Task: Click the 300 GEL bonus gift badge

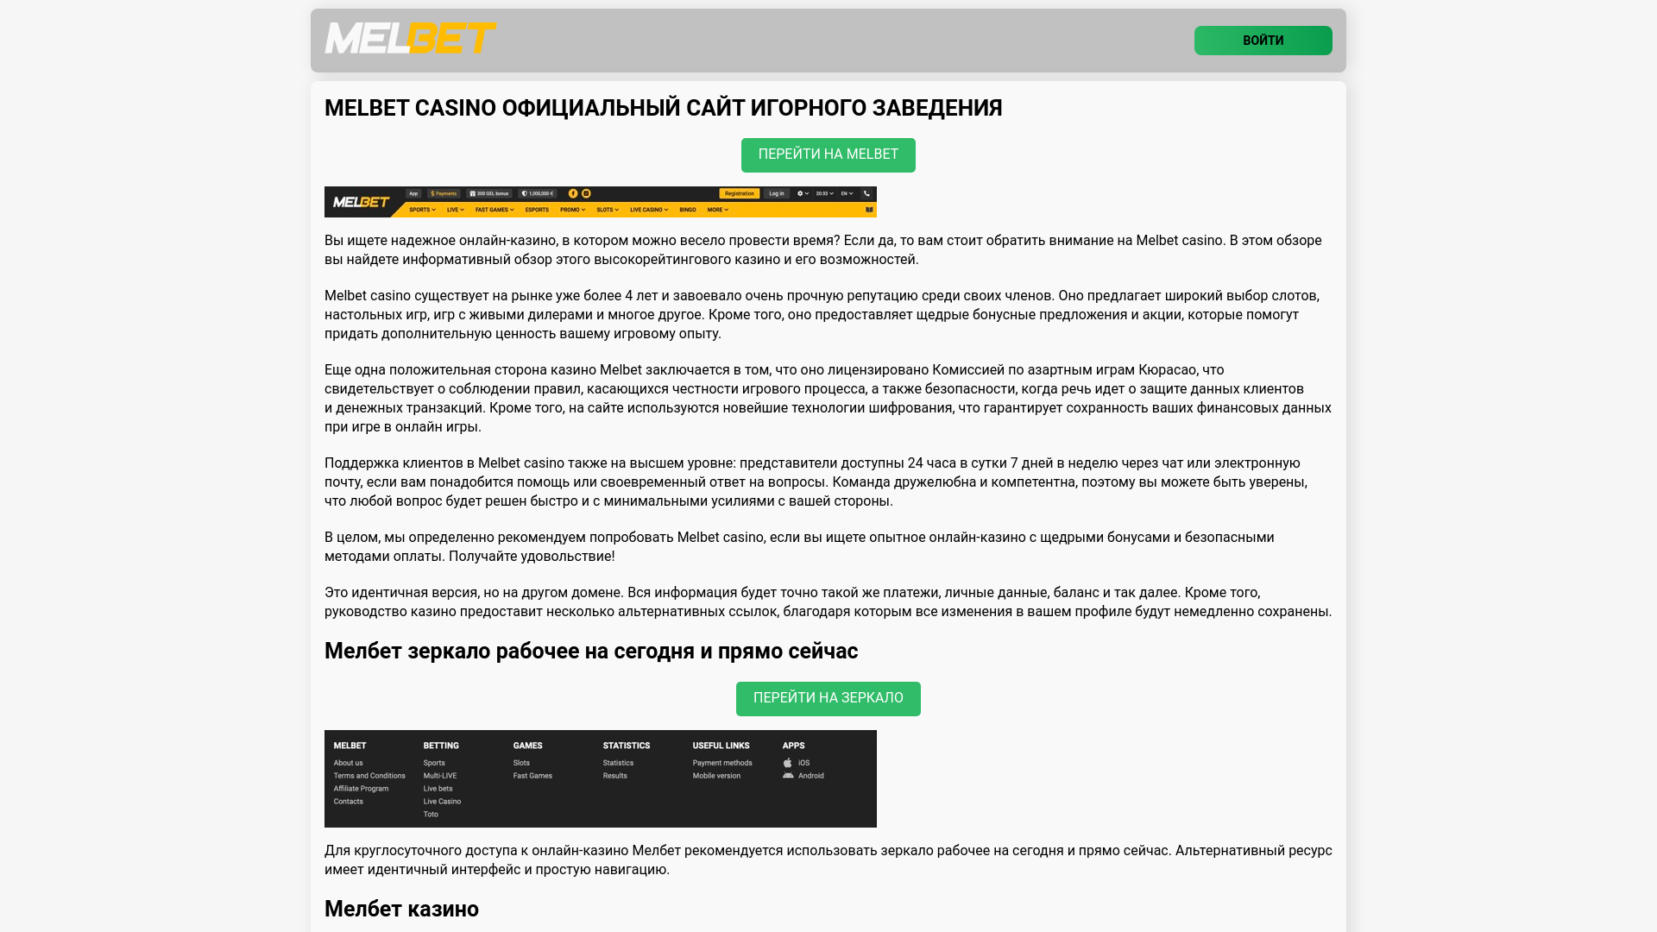Action: pos(490,193)
